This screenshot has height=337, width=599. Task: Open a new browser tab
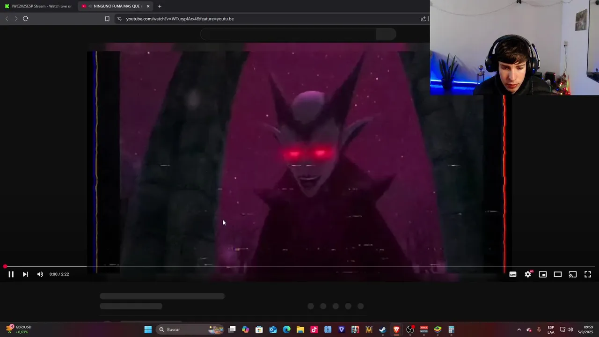click(x=160, y=6)
